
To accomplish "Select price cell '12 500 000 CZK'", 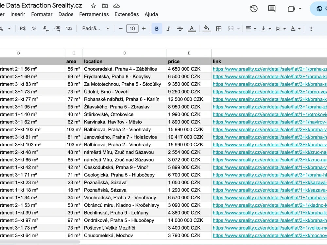I will [189, 99].
